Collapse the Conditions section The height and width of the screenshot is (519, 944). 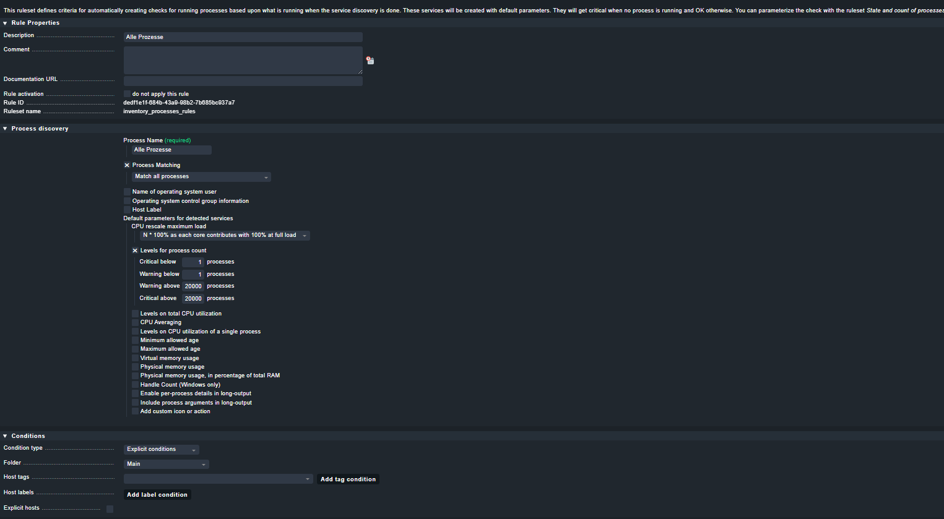point(6,436)
